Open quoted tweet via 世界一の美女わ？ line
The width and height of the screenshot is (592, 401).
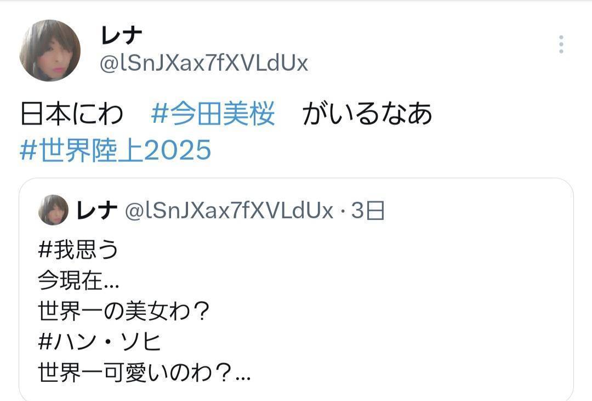(x=123, y=312)
